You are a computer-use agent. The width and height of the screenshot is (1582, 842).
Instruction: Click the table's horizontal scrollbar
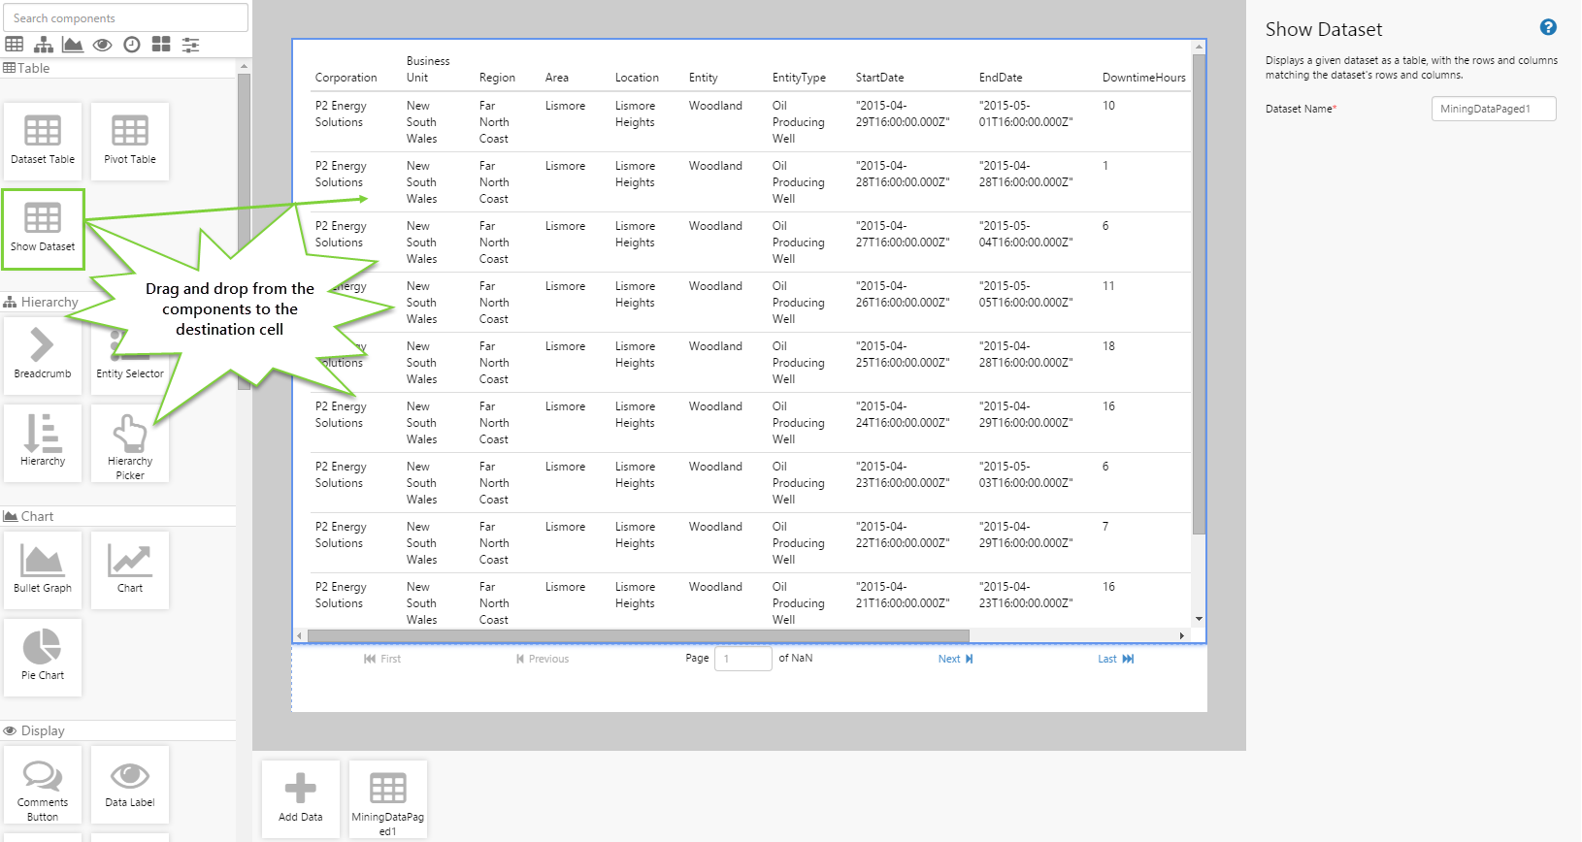638,635
